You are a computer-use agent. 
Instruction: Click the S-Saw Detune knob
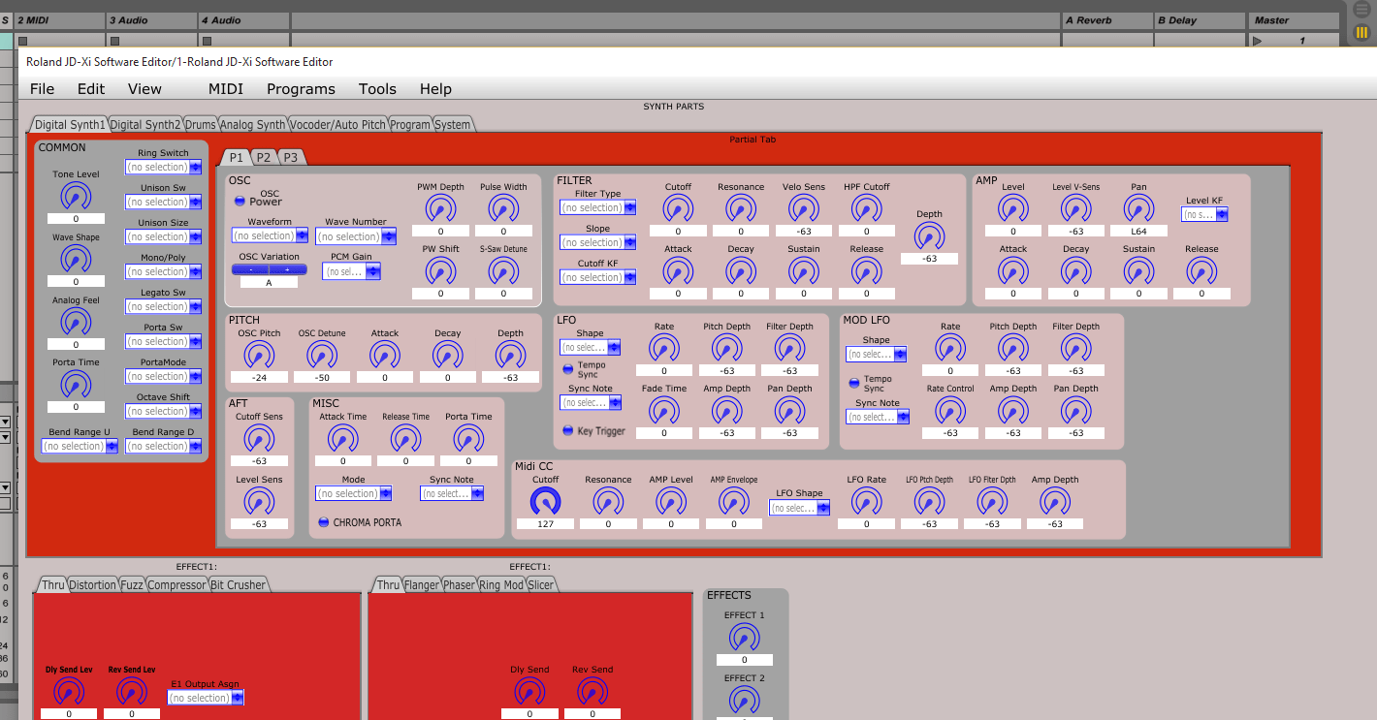point(503,271)
